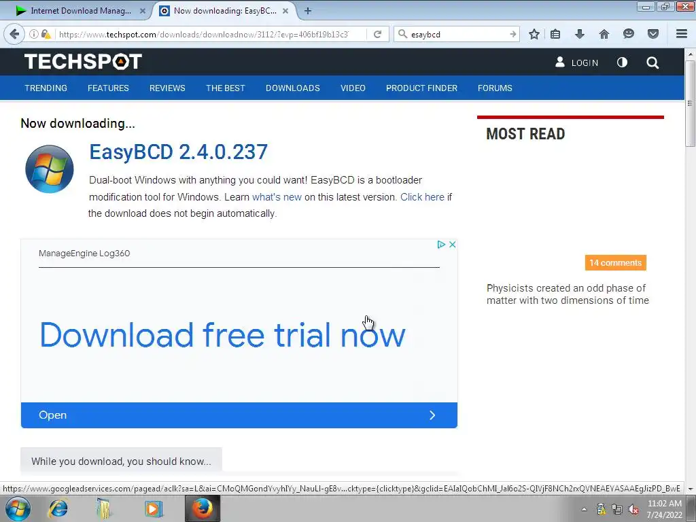This screenshot has width=696, height=522.
Task: Save page to Pocket icon
Action: tap(653, 34)
